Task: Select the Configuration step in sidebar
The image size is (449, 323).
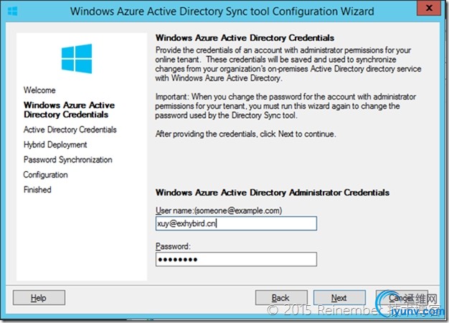Action: [x=45, y=175]
